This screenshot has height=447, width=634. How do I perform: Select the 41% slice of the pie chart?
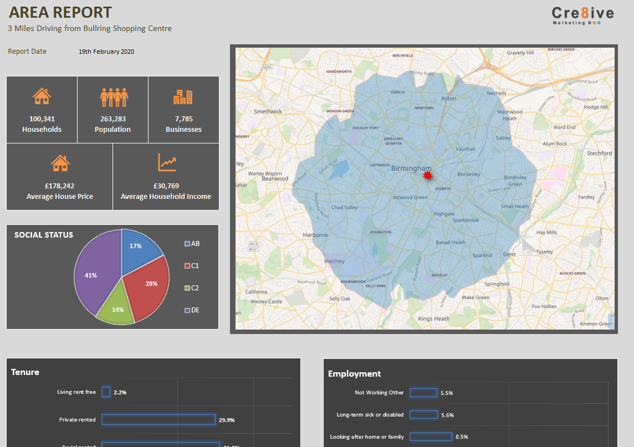pyautogui.click(x=91, y=274)
